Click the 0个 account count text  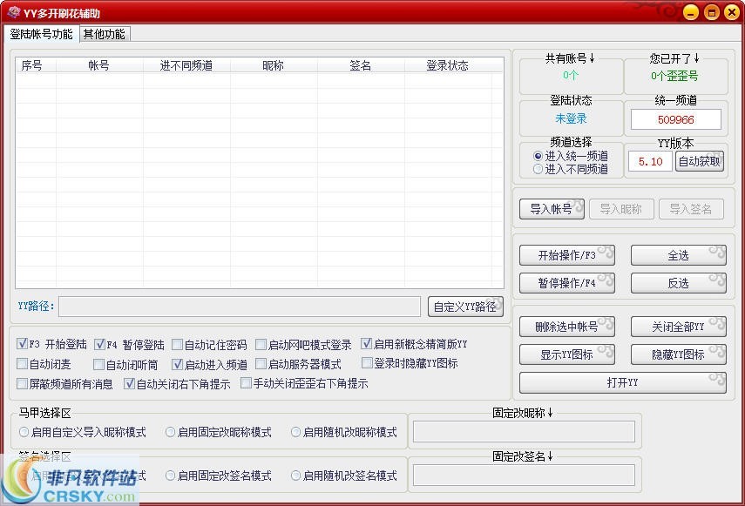[571, 75]
